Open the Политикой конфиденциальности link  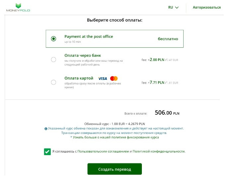(x=159, y=151)
